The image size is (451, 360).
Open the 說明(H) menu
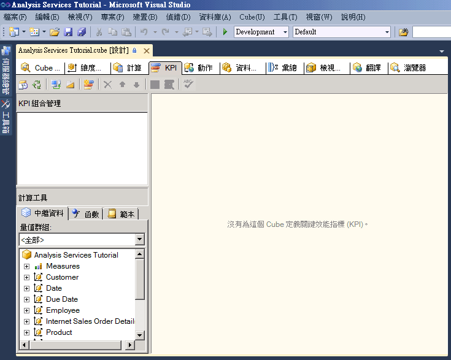point(353,17)
